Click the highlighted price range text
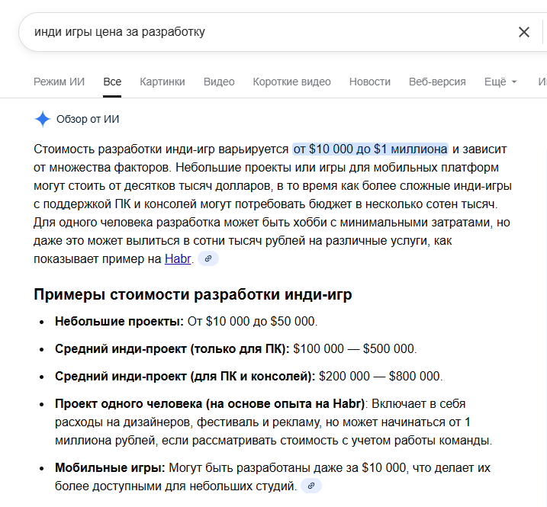The image size is (547, 507). (370, 149)
